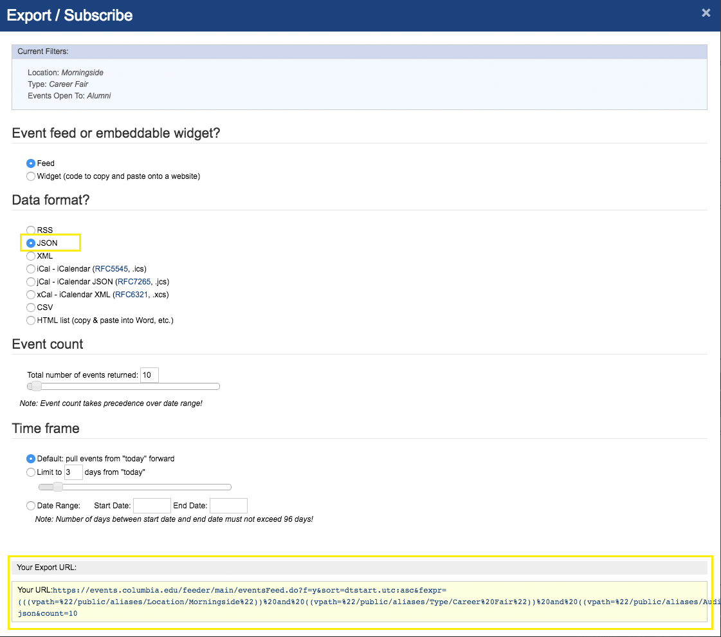Click the 'Events Open To: Alumni' text
Image resolution: width=721 pixels, height=637 pixels.
[x=69, y=96]
